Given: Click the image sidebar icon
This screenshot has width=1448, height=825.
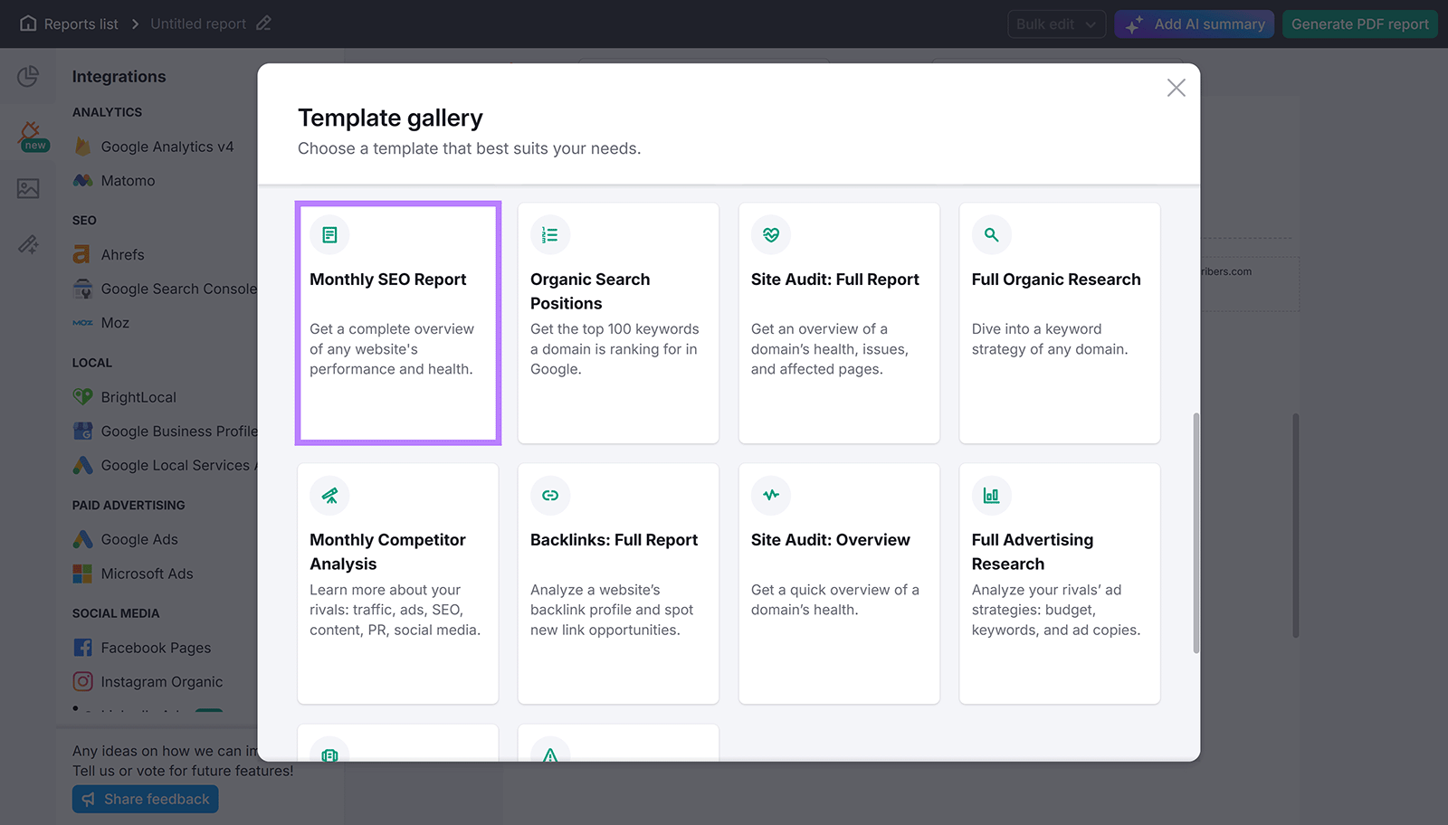Looking at the screenshot, I should coord(28,188).
